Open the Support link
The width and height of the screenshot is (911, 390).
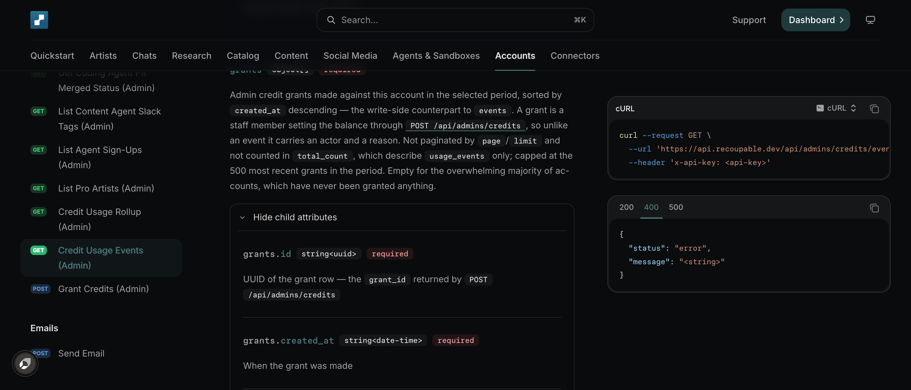(749, 20)
